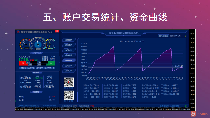Open the www.shyzm.com website link
Screen dimensions: 210x118
(49, 106)
